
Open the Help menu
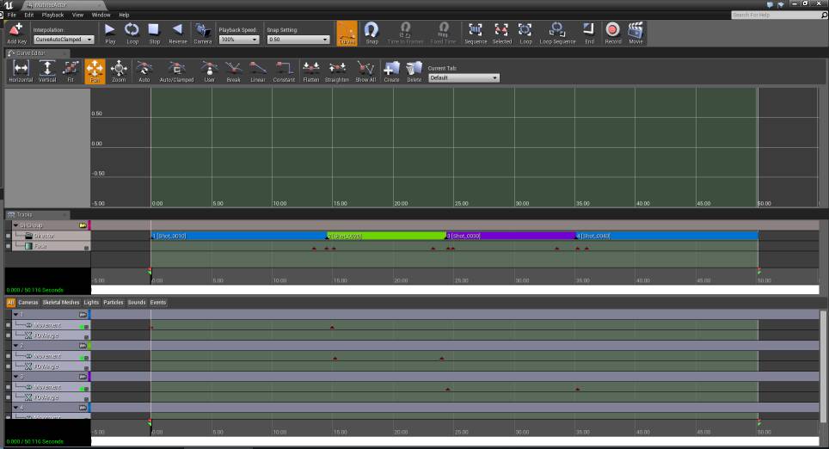click(x=124, y=15)
